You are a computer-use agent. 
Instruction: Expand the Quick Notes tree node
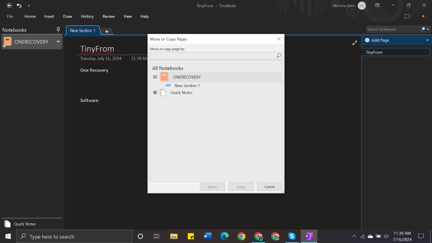click(x=155, y=93)
